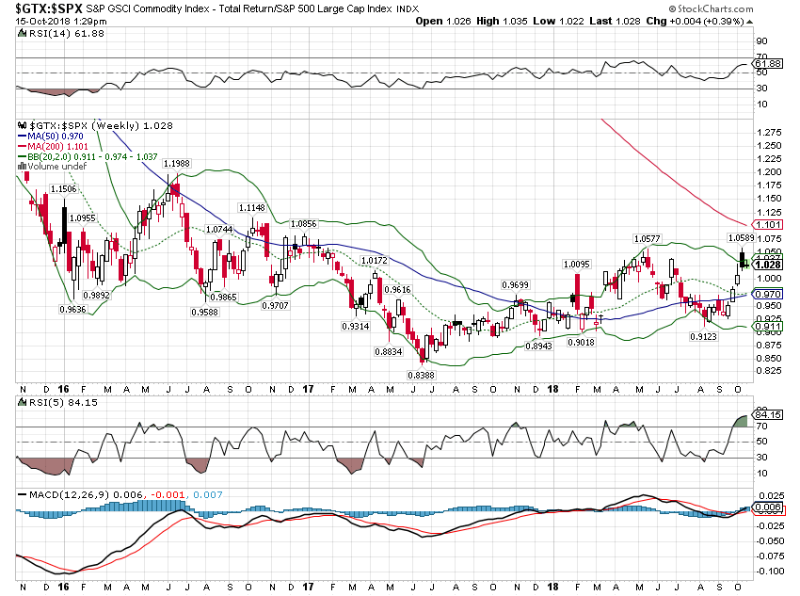Click the small triangle after the Chg value
The width and height of the screenshot is (800, 596).
(749, 22)
